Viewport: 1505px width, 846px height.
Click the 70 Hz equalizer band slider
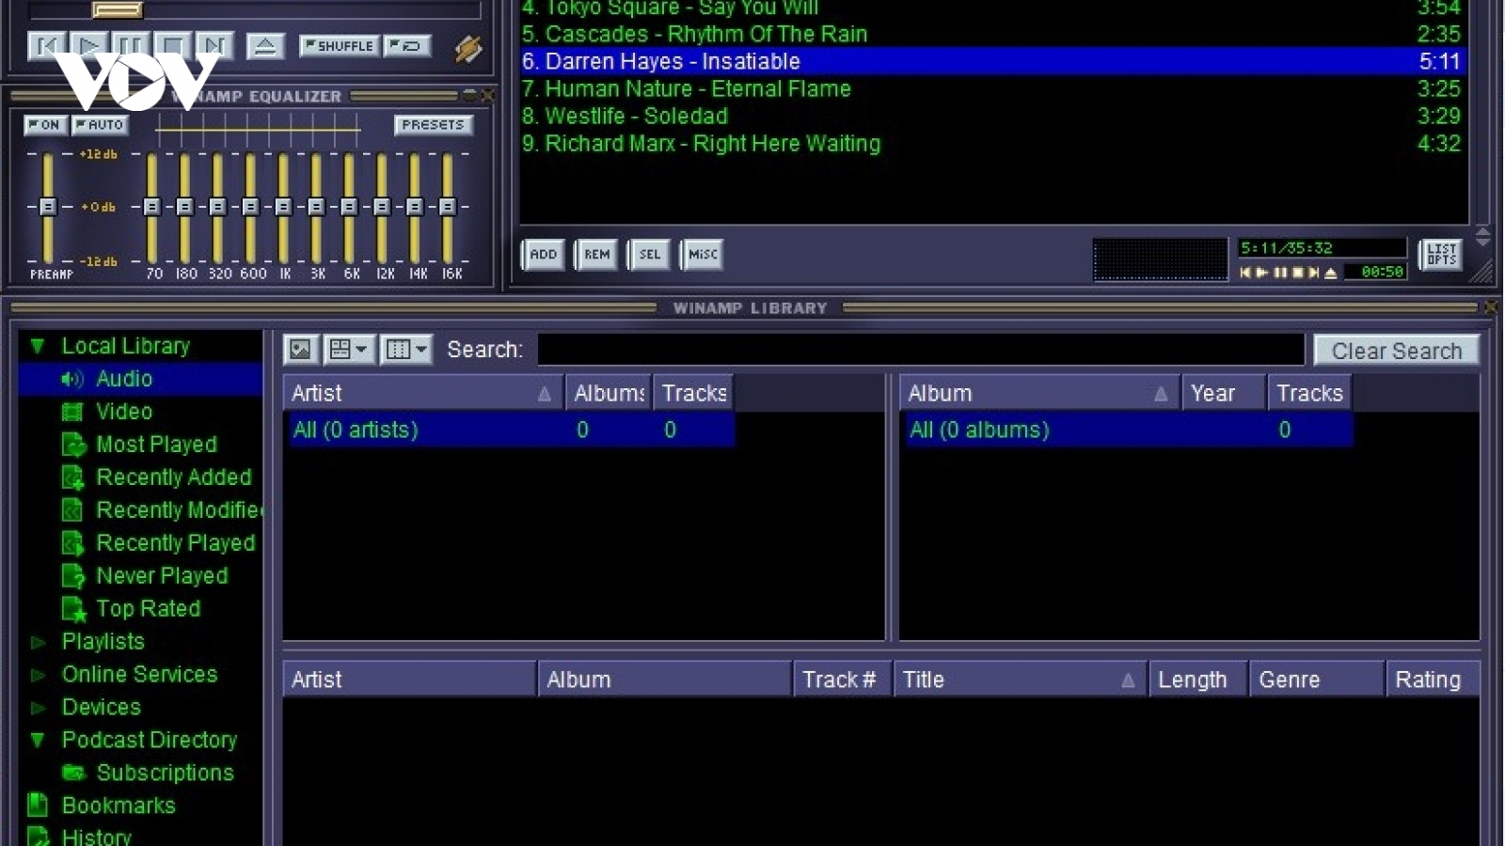pos(151,206)
